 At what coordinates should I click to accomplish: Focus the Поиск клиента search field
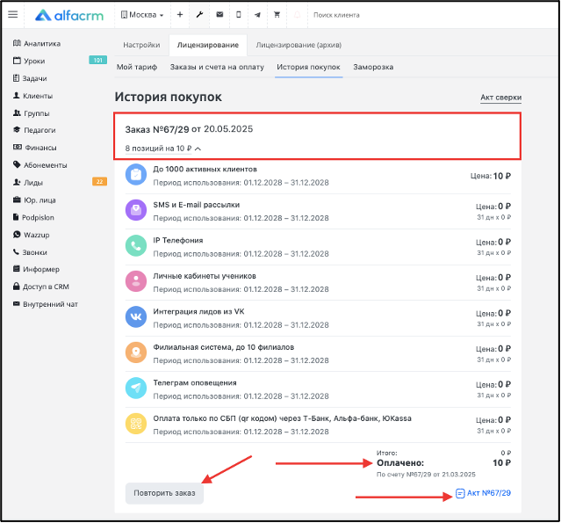click(336, 15)
